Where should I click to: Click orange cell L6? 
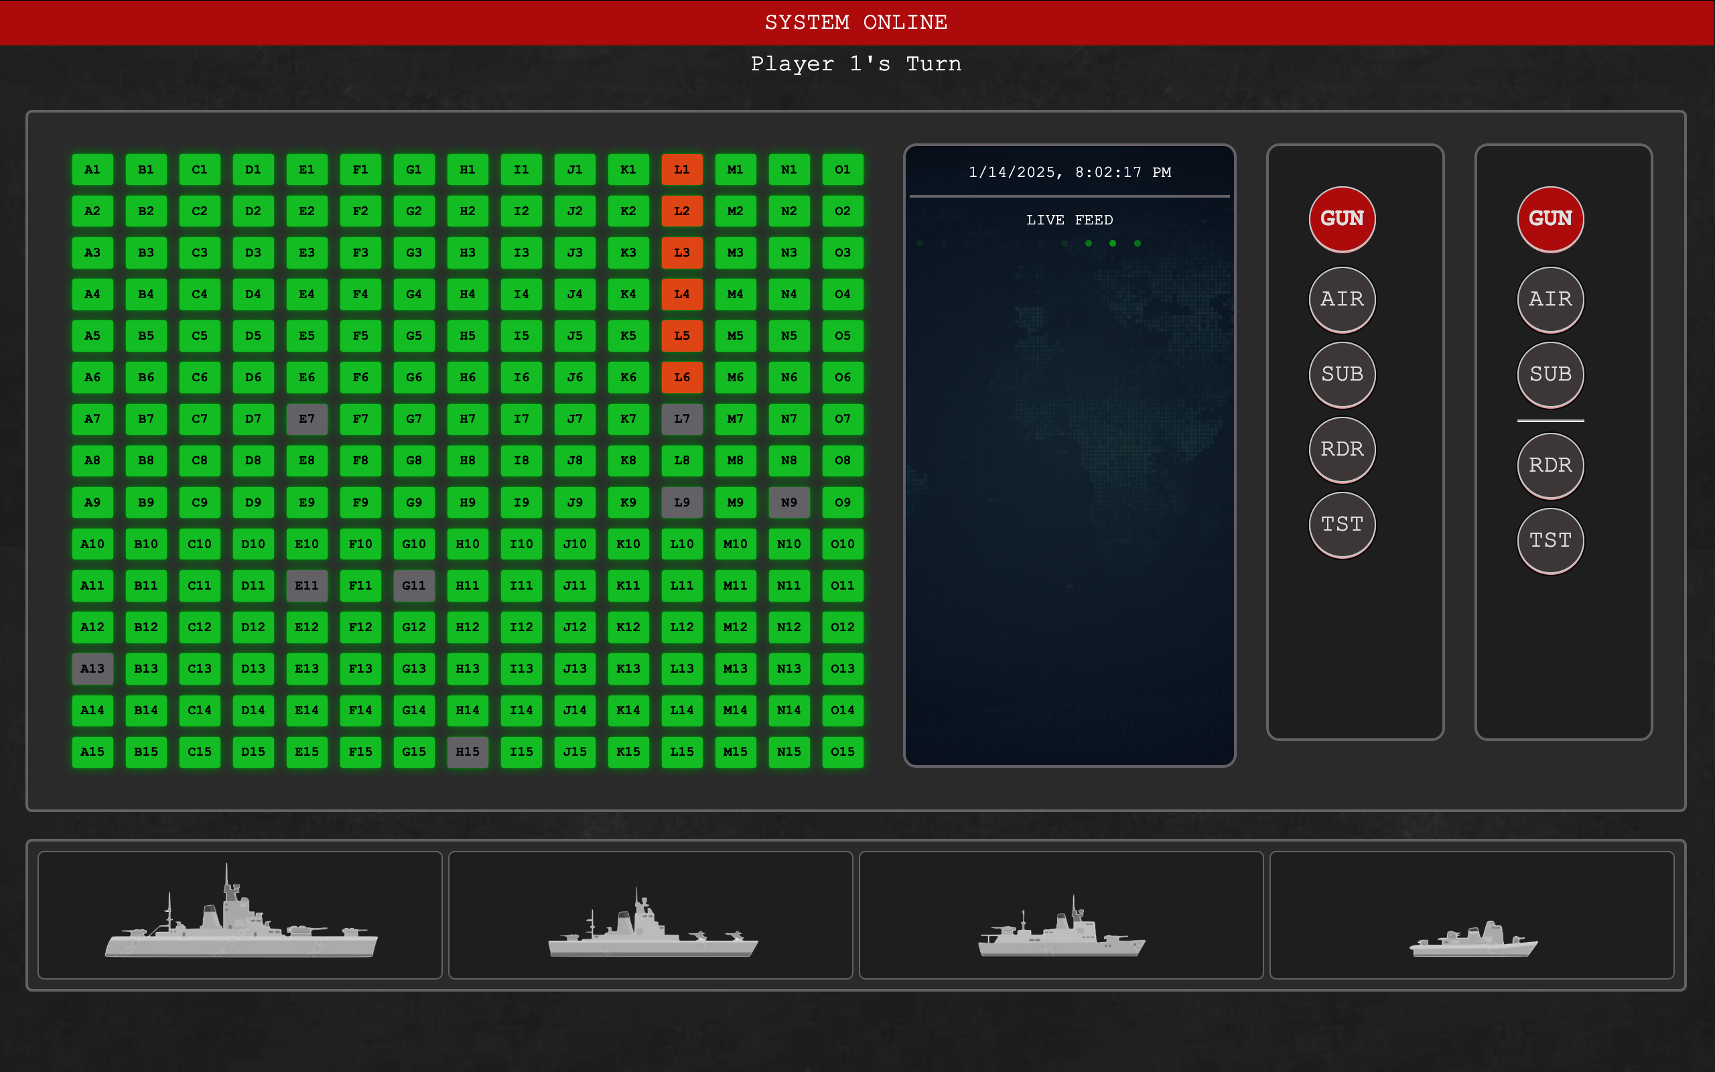(682, 377)
